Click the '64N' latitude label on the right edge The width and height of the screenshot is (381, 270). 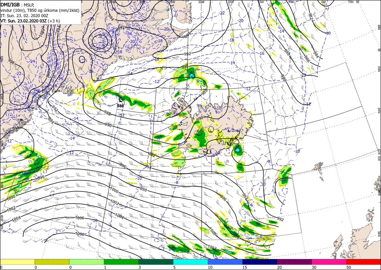click(x=379, y=110)
